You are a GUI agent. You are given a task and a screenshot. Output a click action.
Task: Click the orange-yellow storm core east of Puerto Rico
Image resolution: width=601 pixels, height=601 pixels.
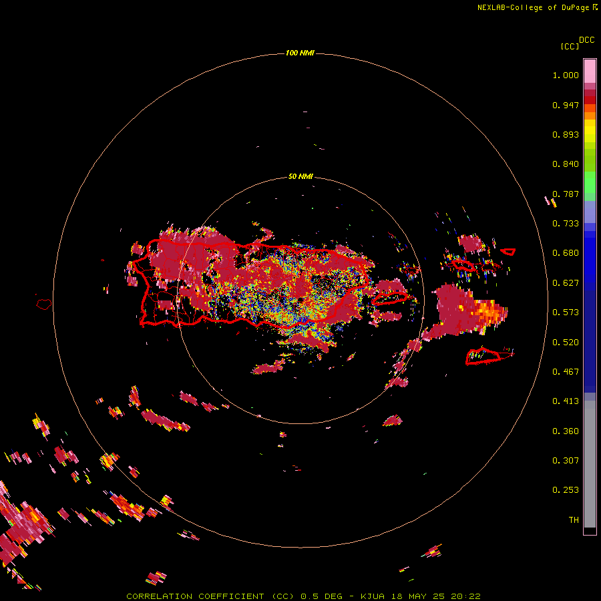click(489, 311)
